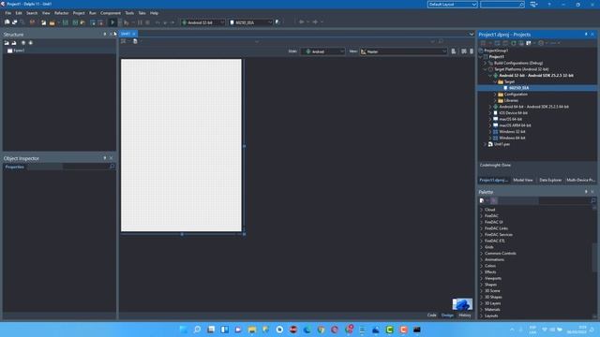Pin the Object Inspector panel pushpin
Image resolution: width=600 pixels, height=337 pixels.
(x=105, y=158)
